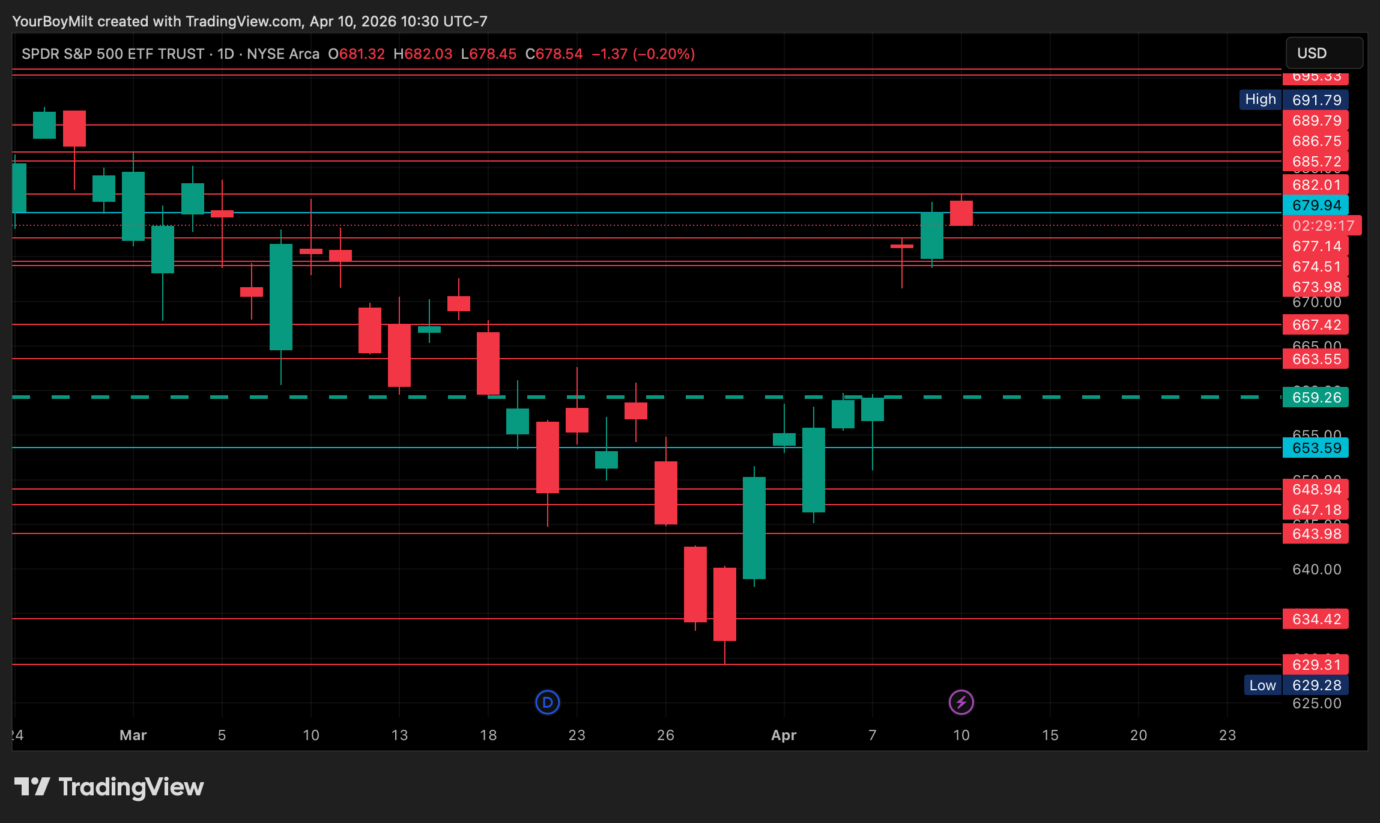Select the 659.26 green dashed line label

[x=1315, y=398]
